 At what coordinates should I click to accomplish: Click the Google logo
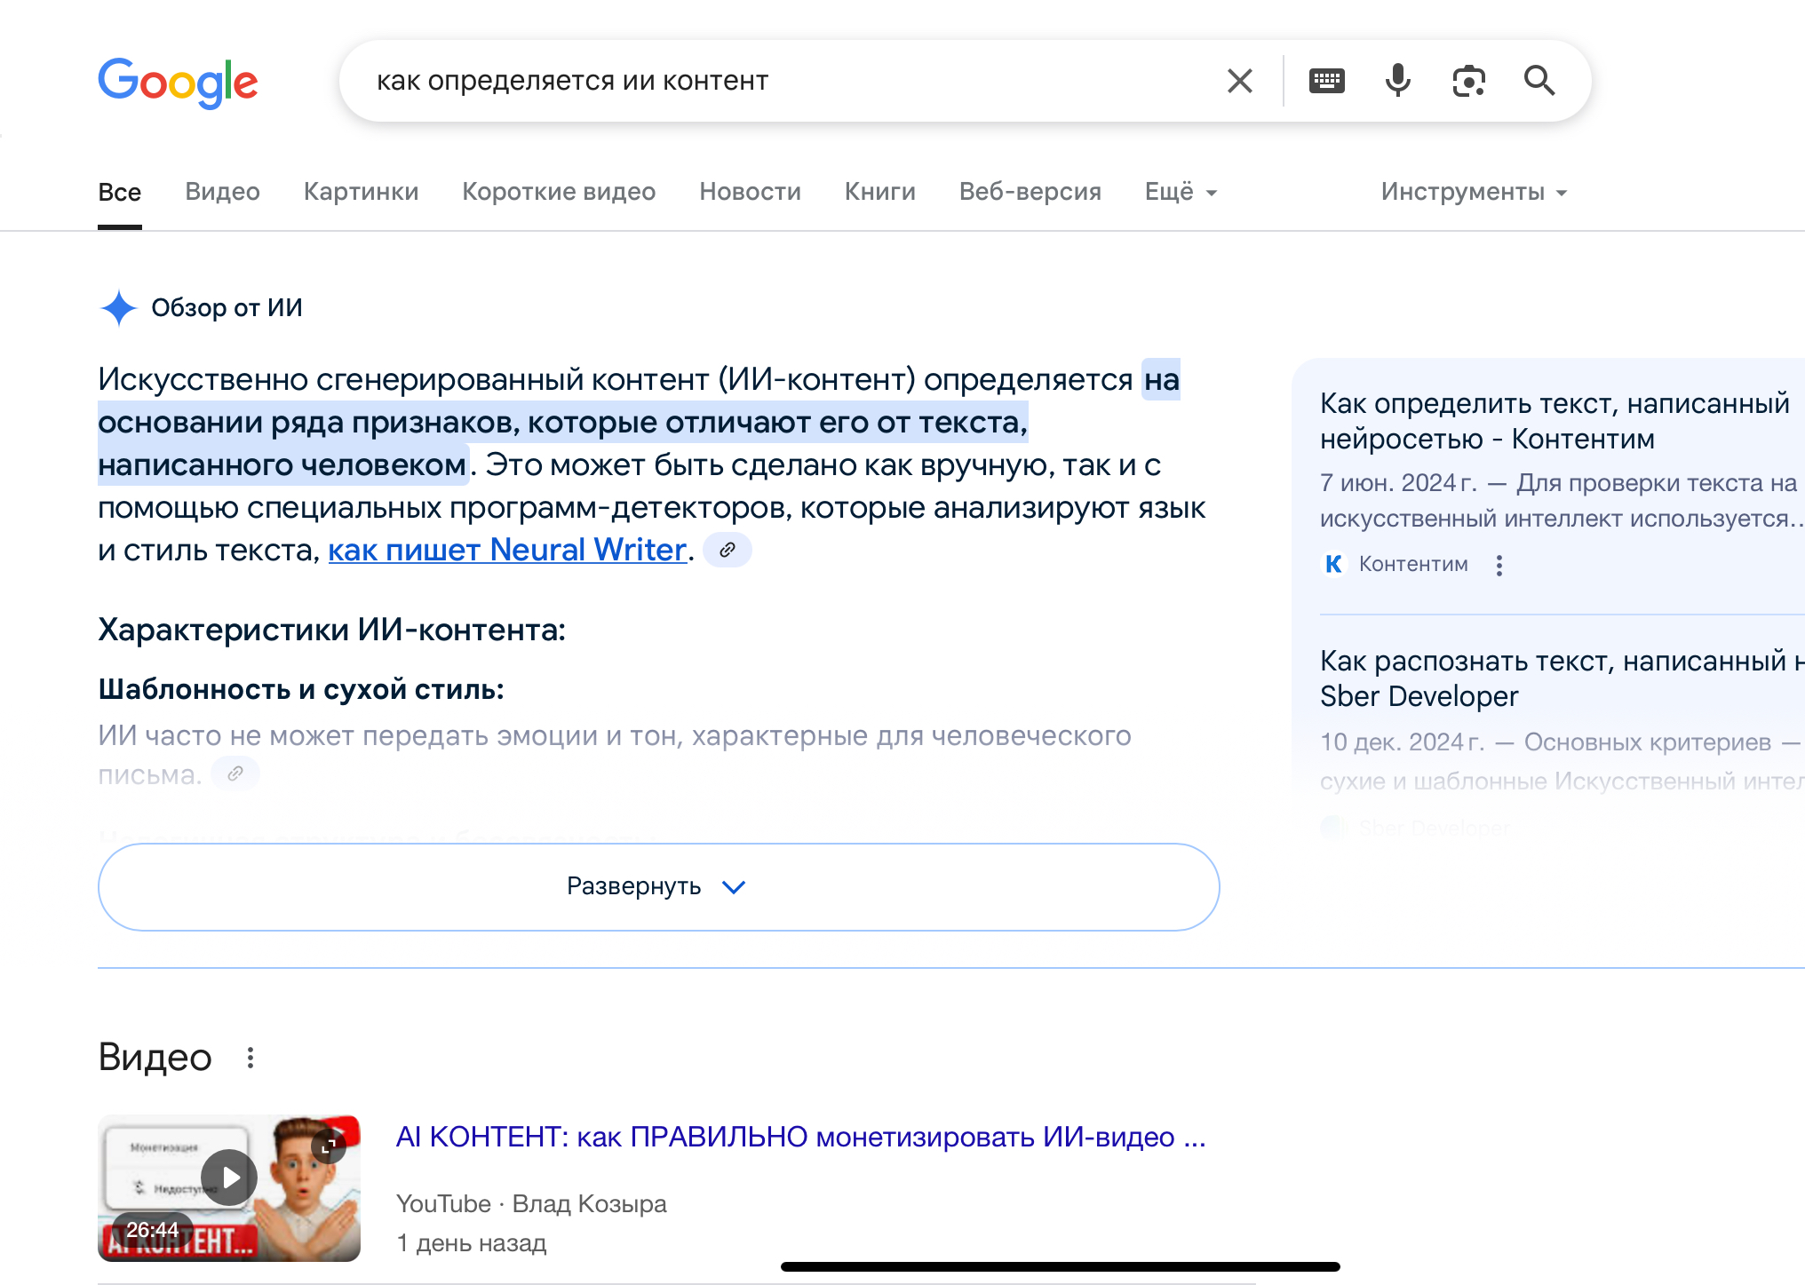[x=178, y=83]
